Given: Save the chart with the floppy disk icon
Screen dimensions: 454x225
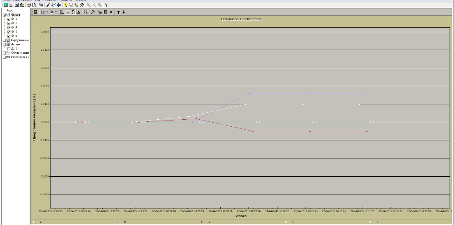Looking at the screenshot, I should (36, 12).
